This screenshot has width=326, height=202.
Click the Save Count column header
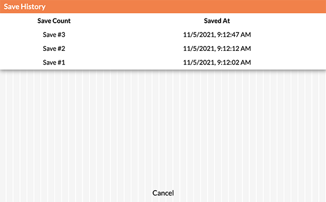pos(54,21)
